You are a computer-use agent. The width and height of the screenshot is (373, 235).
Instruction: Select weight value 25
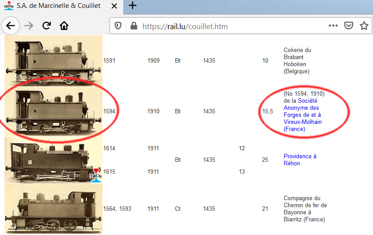pyautogui.click(x=265, y=160)
